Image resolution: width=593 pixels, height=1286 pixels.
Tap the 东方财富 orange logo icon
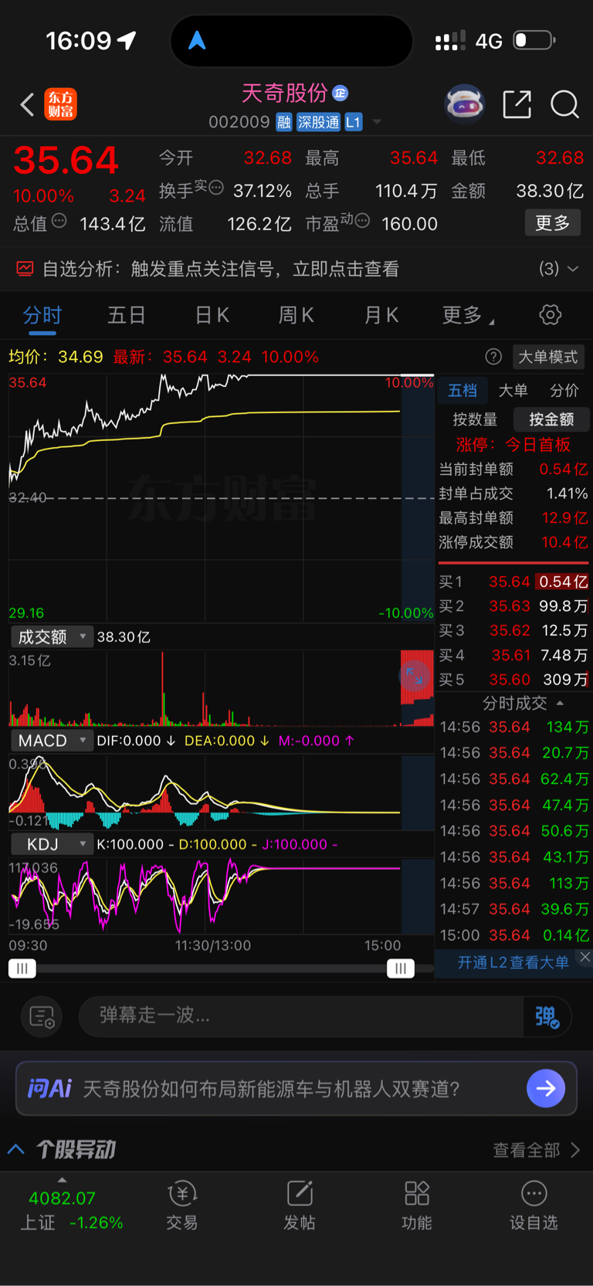point(60,104)
